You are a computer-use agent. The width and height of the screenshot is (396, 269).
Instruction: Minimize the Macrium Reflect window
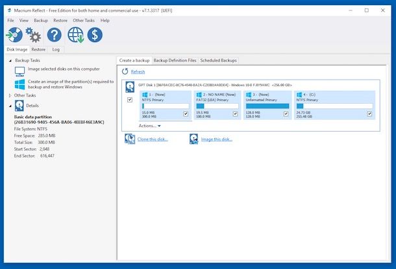(351, 10)
